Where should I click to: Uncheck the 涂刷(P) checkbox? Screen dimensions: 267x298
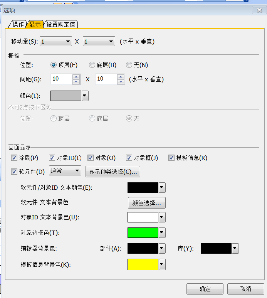pyautogui.click(x=14, y=158)
